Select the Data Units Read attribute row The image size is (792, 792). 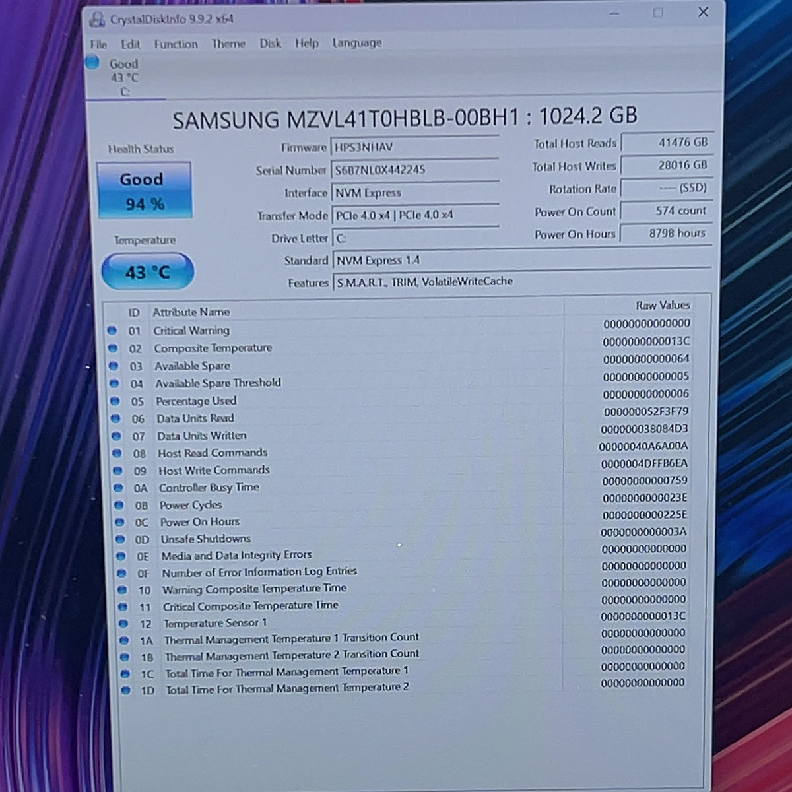[x=400, y=416]
